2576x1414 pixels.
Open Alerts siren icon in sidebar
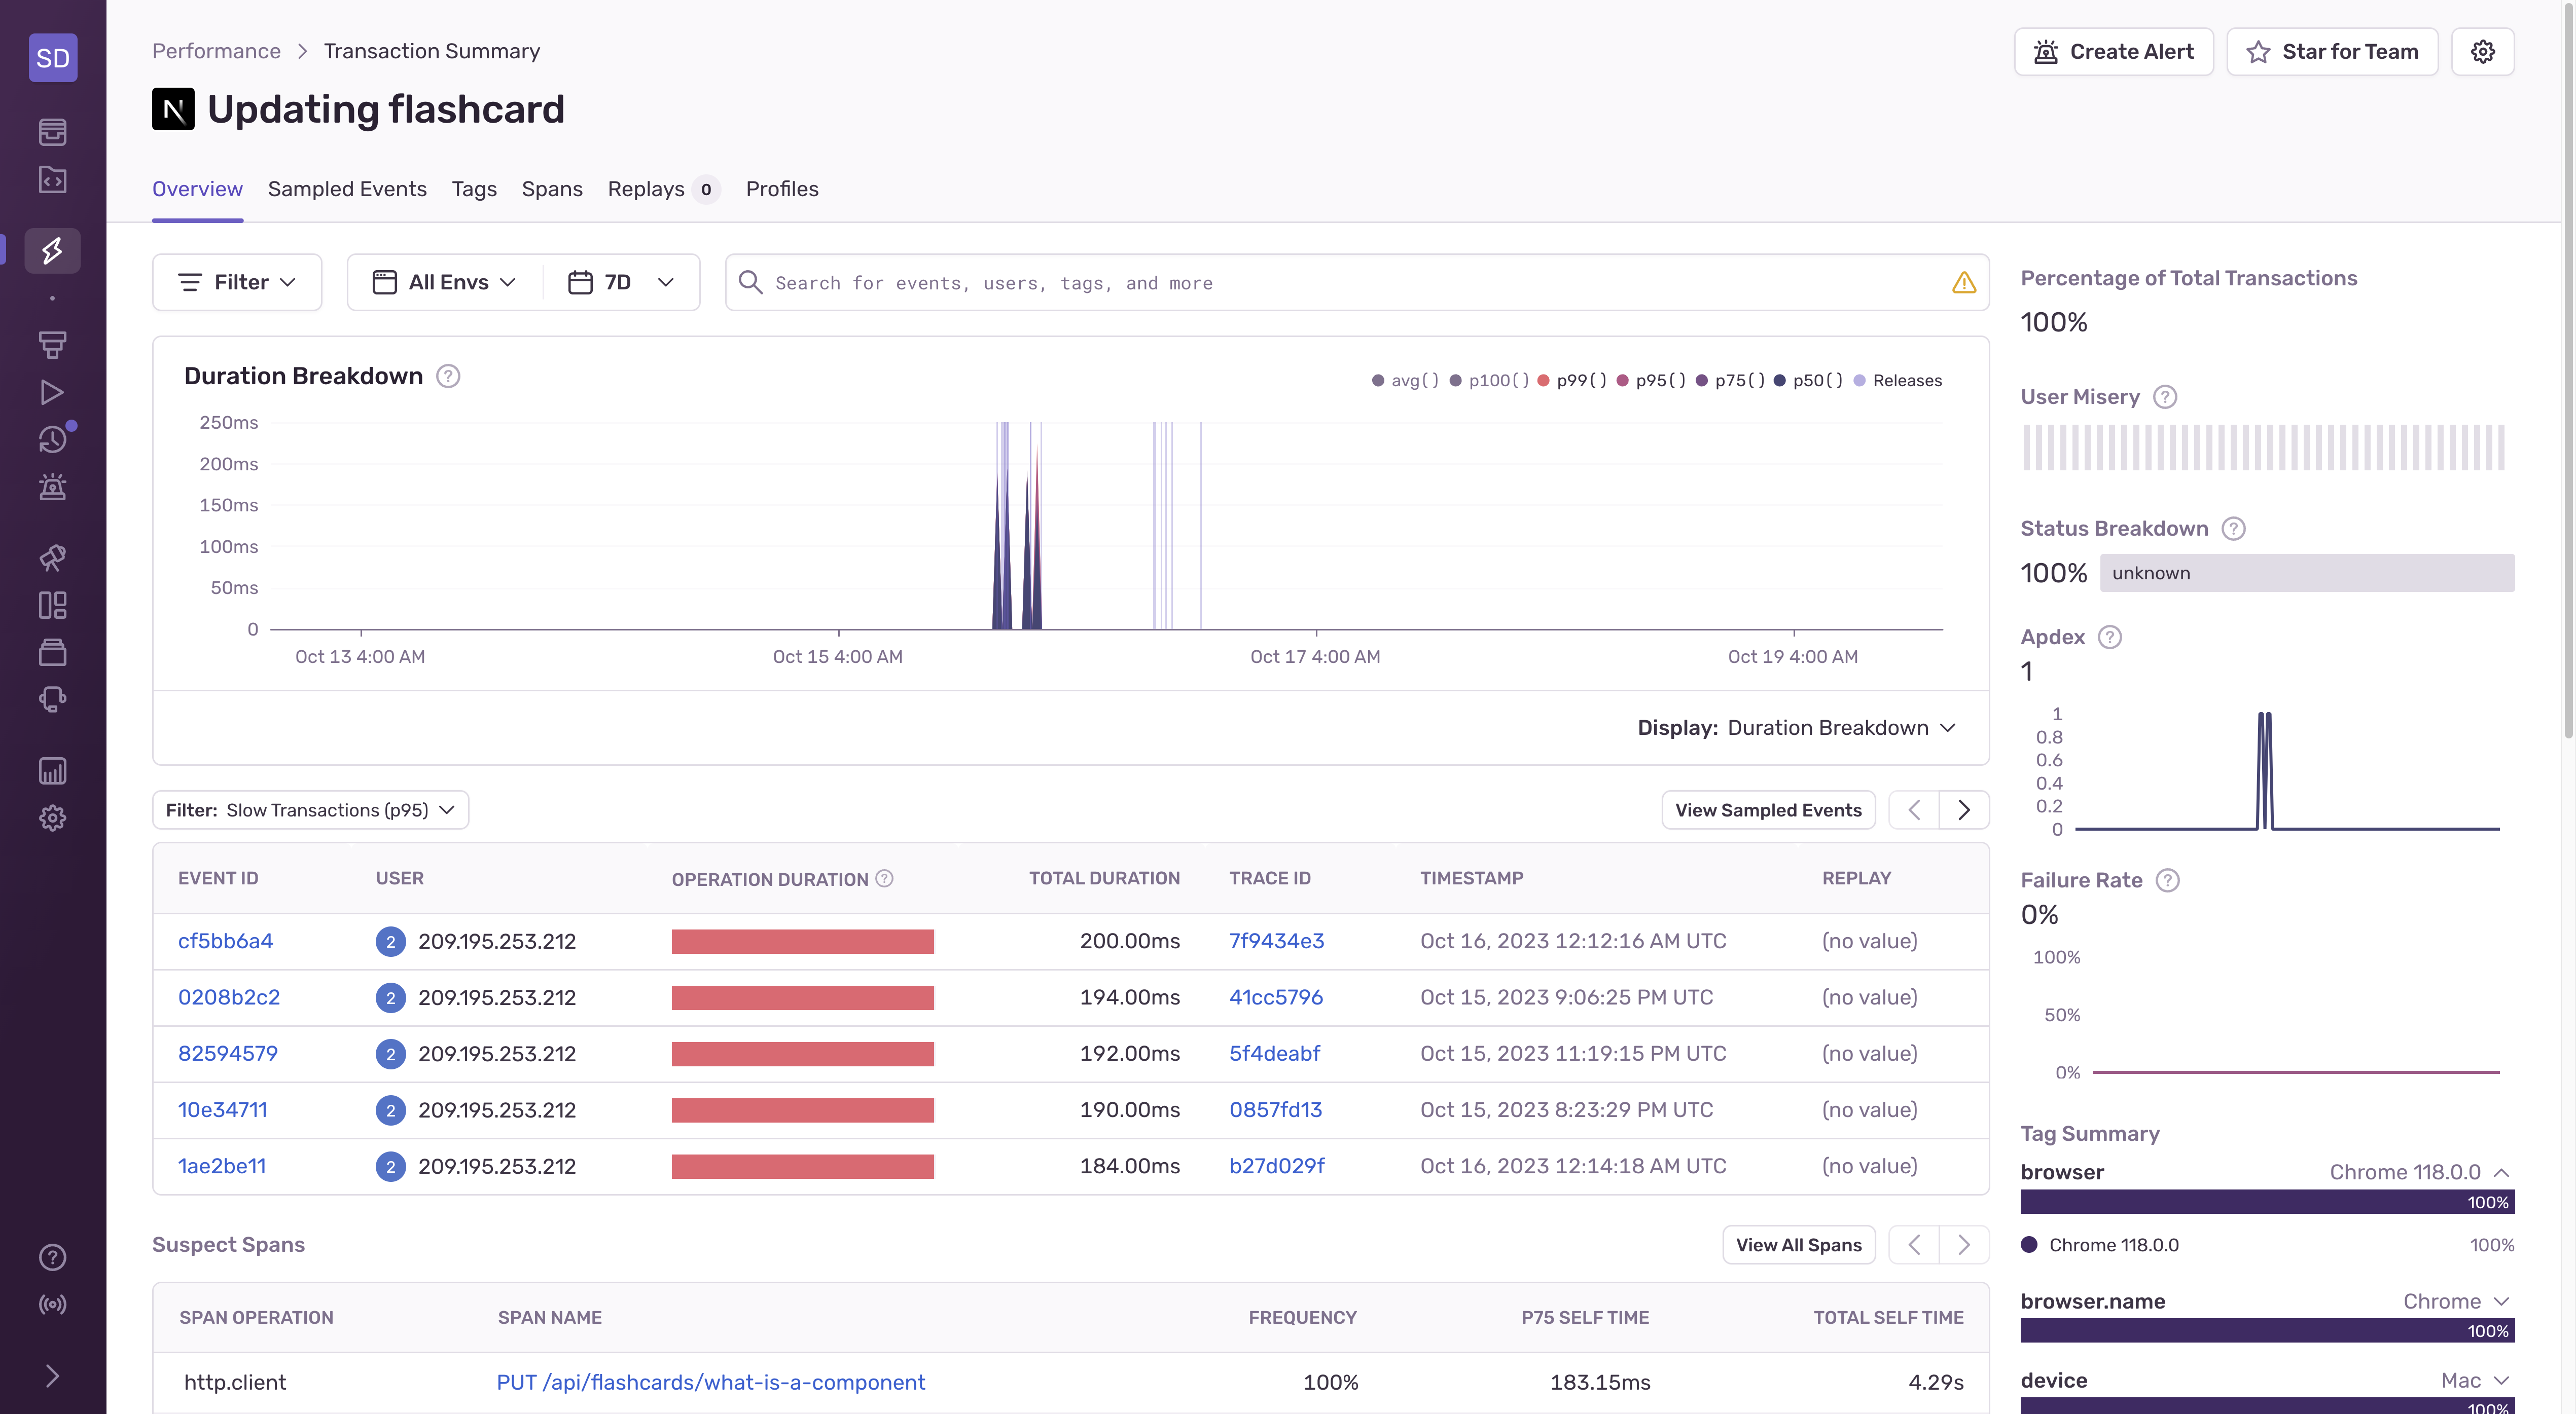pos(53,487)
